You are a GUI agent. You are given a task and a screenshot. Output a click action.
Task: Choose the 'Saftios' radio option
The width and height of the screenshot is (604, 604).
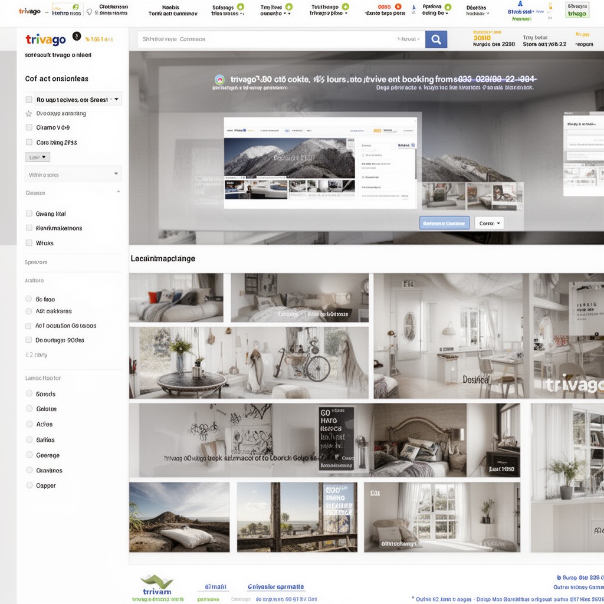[29, 439]
